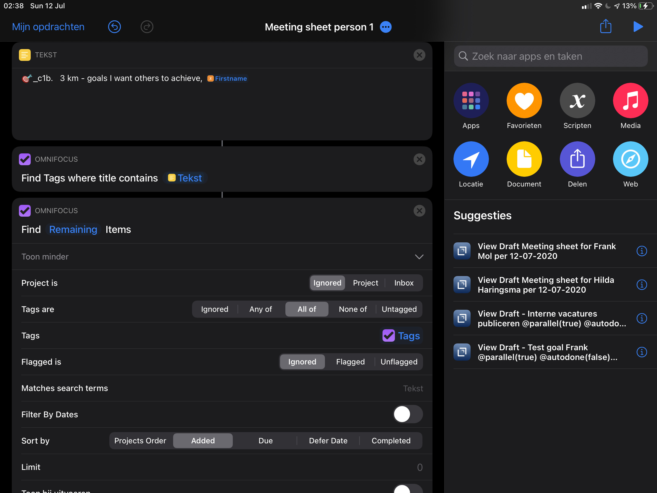Sort by Defer Date
Viewport: 657px width, 493px height.
[328, 441]
